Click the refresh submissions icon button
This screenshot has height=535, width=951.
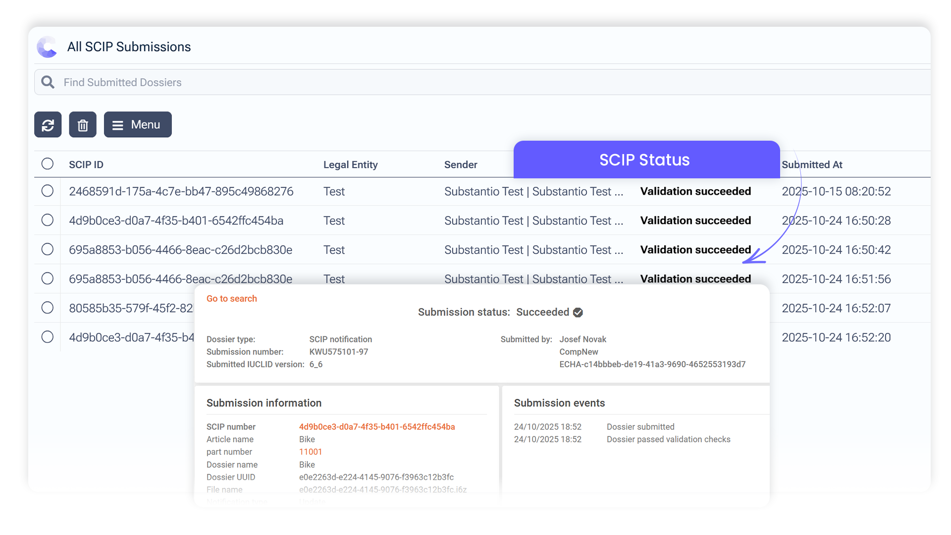(48, 125)
